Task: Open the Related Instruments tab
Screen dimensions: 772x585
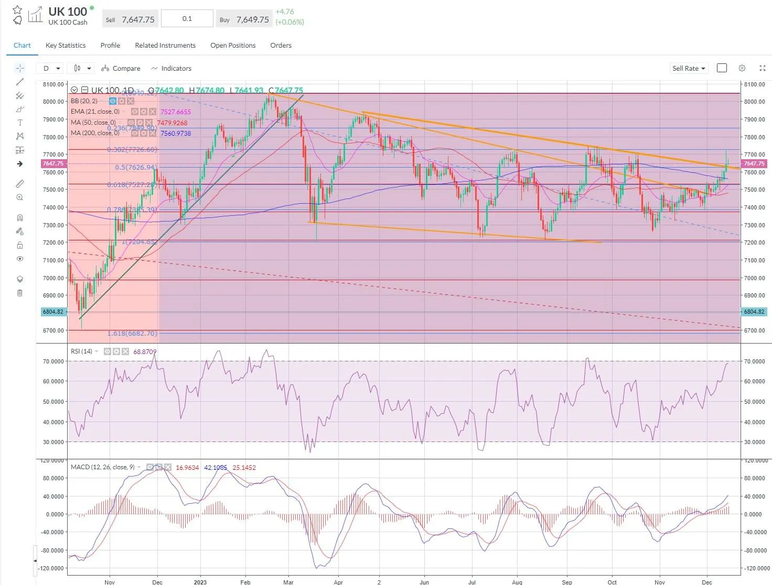Action: (x=165, y=45)
